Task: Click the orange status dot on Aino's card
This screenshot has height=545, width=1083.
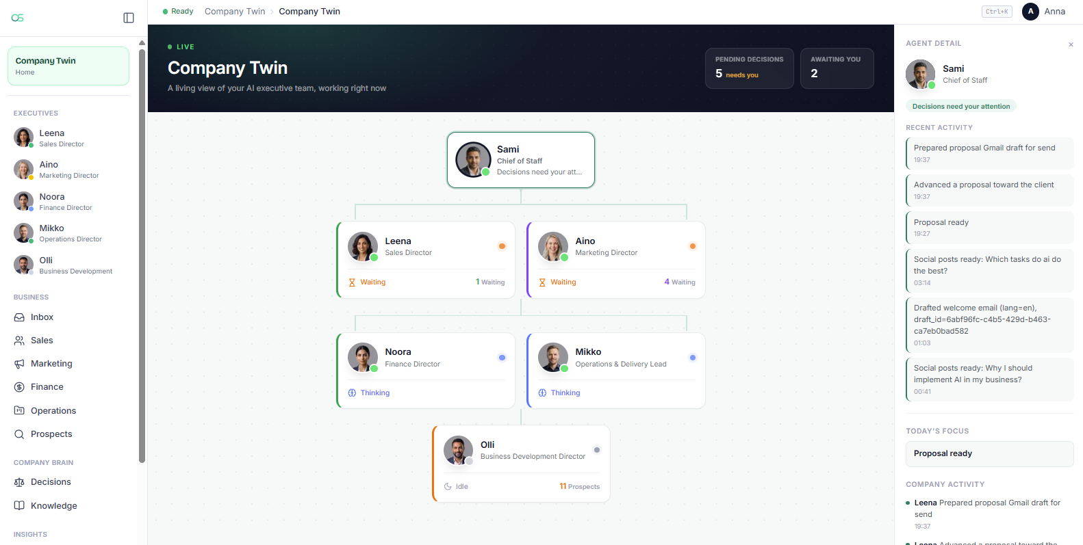Action: coord(692,246)
